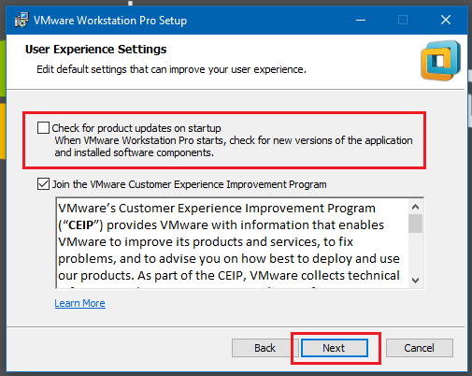The height and width of the screenshot is (376, 472).
Task: Click the CEIP description scrollbar thumb
Action: pyautogui.click(x=415, y=224)
